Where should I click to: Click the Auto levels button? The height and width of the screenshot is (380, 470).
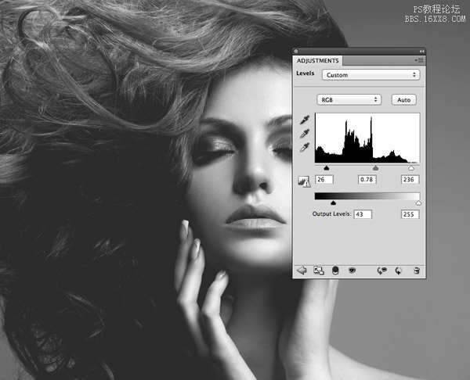point(404,99)
